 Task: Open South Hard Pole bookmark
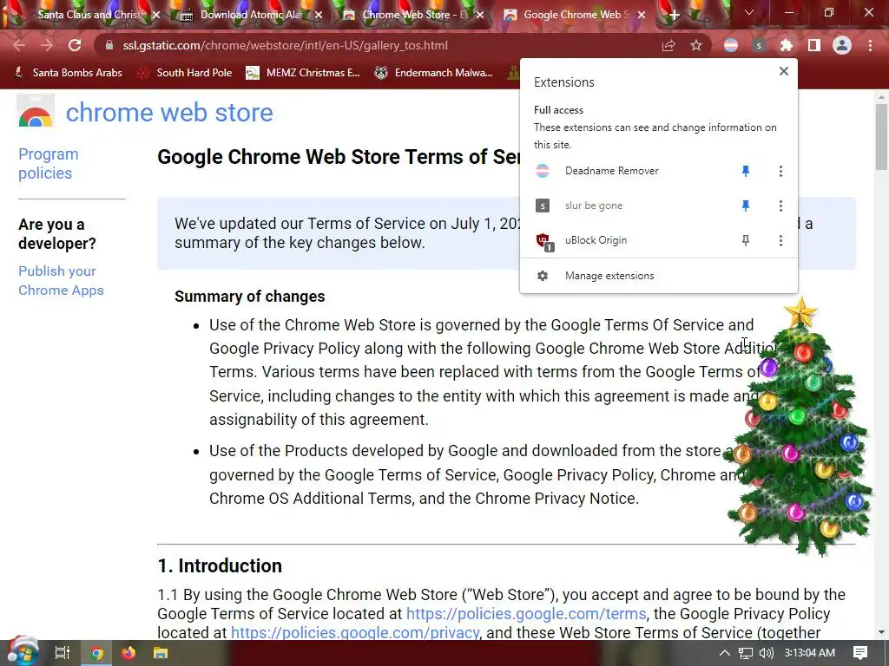pyautogui.click(x=185, y=73)
